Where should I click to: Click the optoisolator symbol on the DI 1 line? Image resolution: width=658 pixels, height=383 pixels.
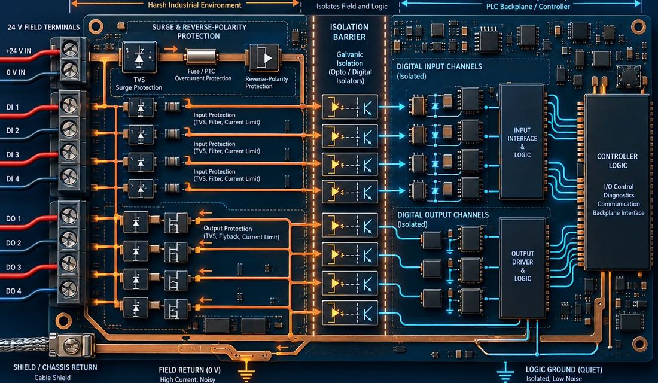tap(349, 107)
